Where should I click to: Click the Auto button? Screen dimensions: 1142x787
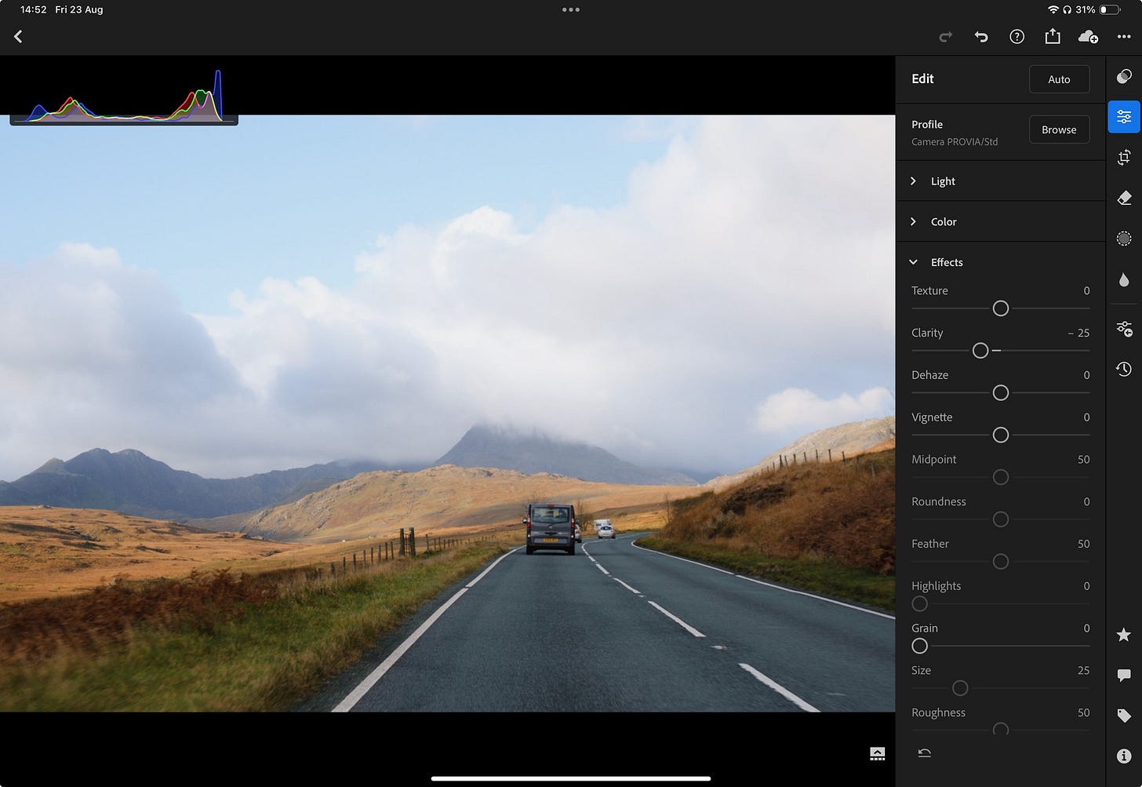pyautogui.click(x=1059, y=79)
